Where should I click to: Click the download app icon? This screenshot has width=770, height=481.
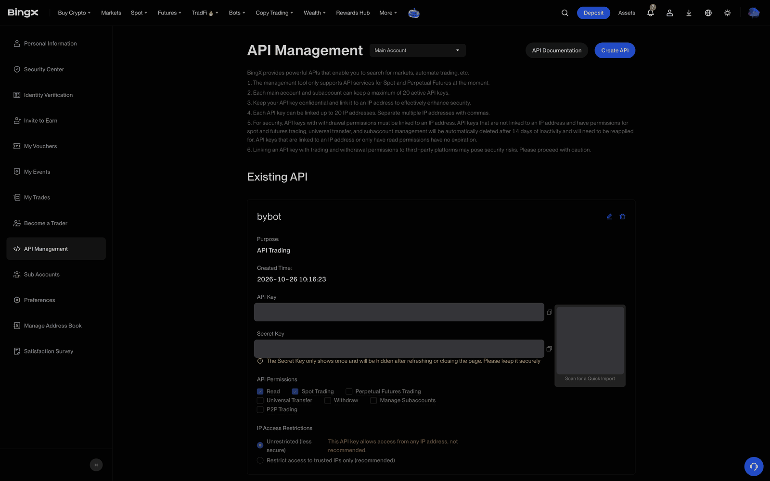click(689, 13)
